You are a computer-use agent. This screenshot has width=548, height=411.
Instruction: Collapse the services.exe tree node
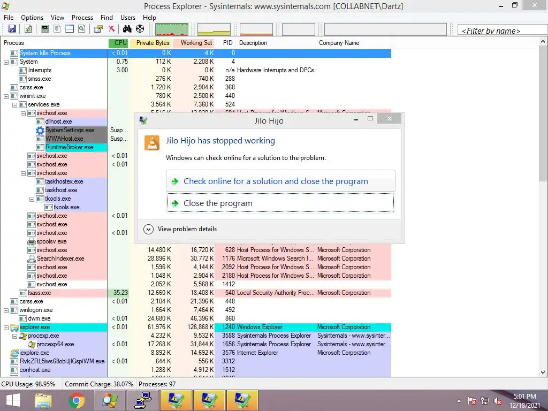[14, 105]
